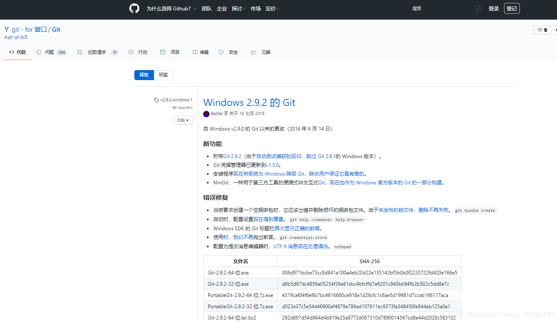The image size is (557, 322).
Task: Open commit 6badfb3 link
Action: coord(185,108)
